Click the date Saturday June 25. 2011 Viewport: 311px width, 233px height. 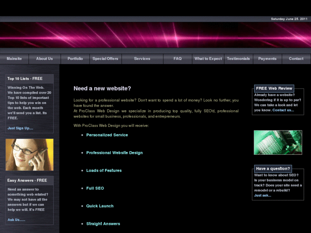click(289, 19)
